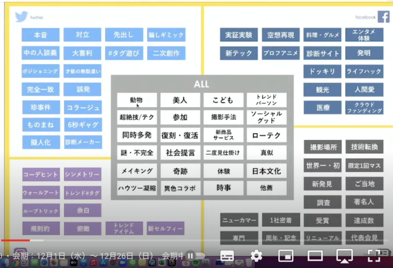
Task: Select the gray 撮影場所 tile
Action: (323, 147)
